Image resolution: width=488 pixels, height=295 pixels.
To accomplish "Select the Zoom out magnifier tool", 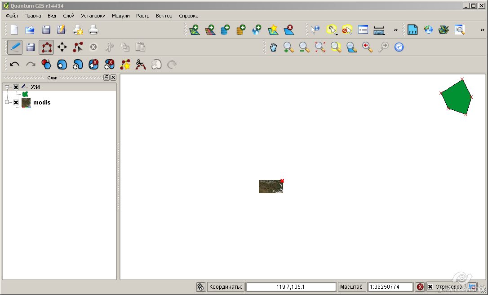I will click(x=304, y=47).
